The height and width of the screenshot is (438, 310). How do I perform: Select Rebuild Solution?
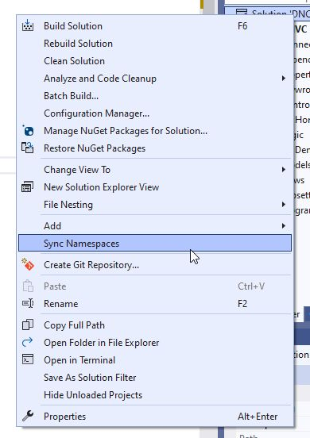(x=155, y=44)
